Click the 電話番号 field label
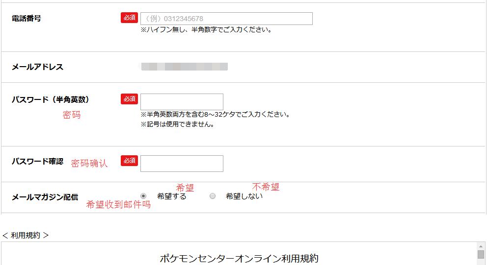 point(27,18)
